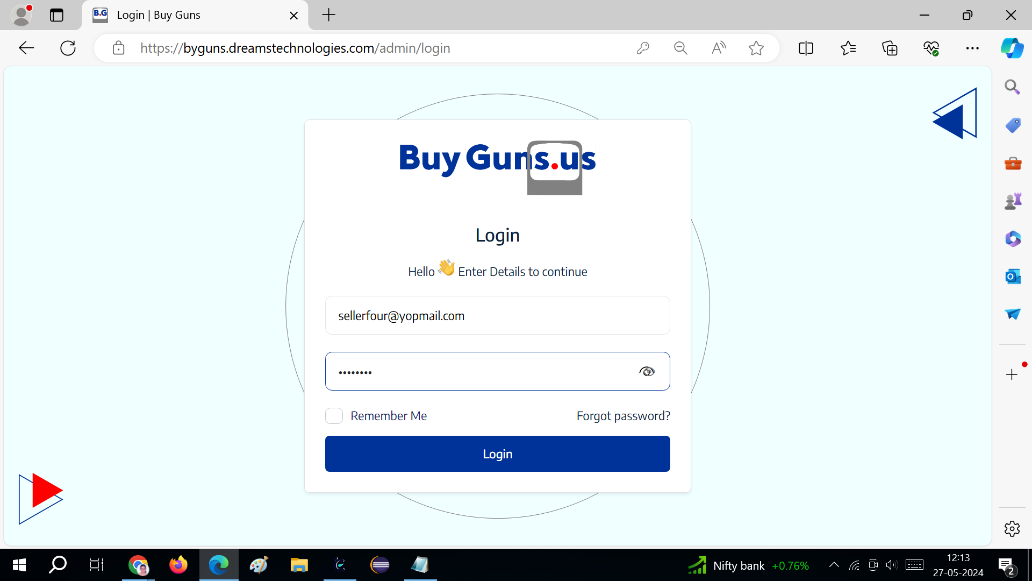Close the Login | Buy Guns tab
Viewport: 1032px width, 581px height.
[293, 16]
